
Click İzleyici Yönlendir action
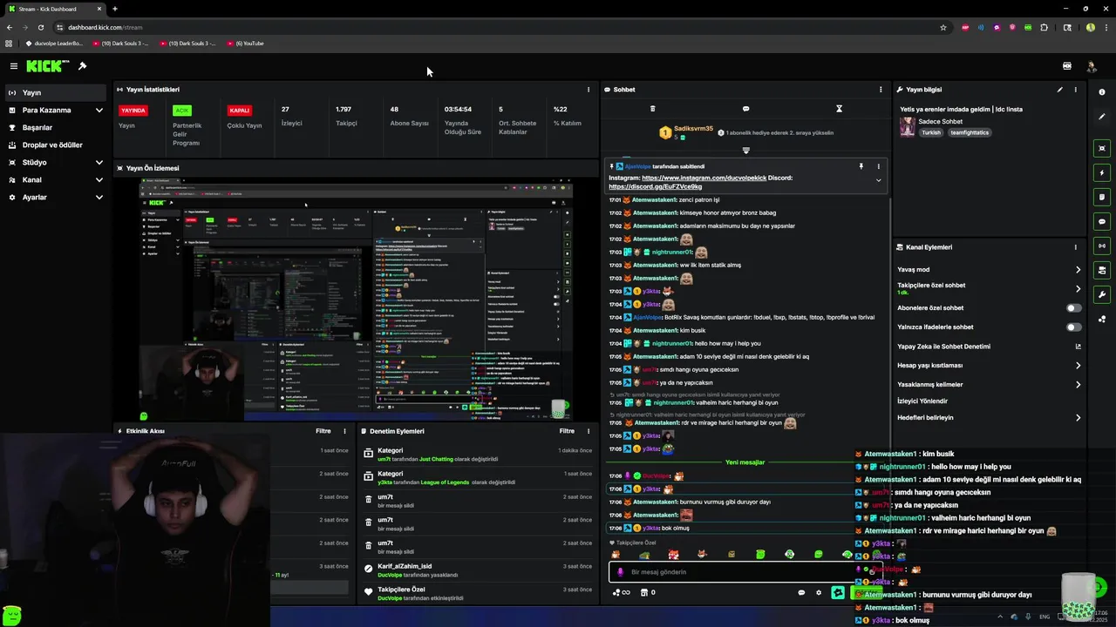click(x=922, y=401)
